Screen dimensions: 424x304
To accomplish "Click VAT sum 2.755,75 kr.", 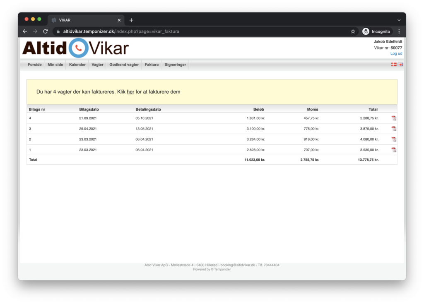I will point(310,160).
